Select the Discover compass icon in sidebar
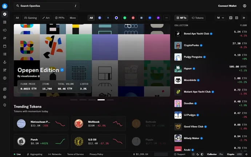 point(5,14)
